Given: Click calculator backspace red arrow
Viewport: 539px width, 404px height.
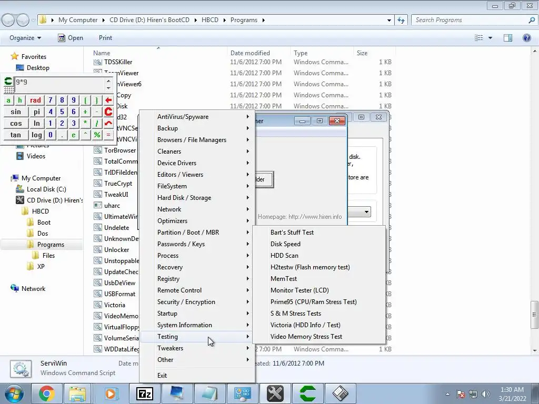Looking at the screenshot, I should 108,100.
